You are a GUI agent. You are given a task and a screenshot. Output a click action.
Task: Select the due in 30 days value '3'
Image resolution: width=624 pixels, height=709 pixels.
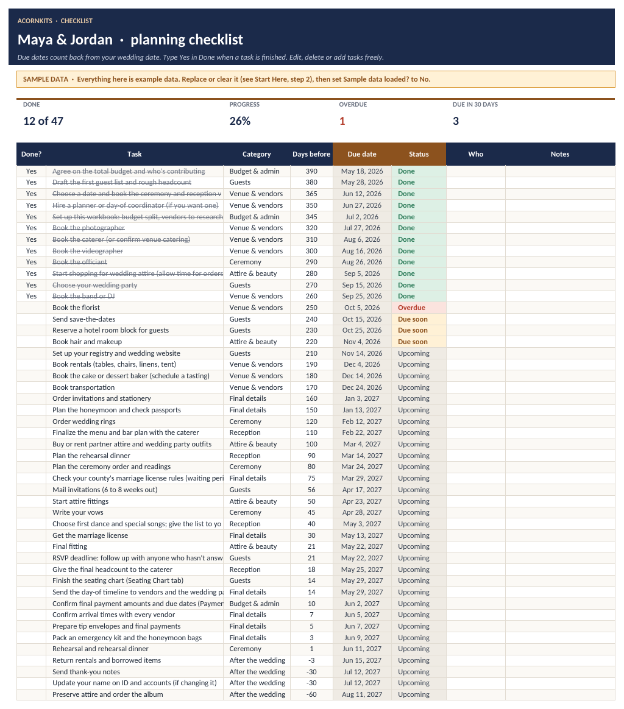point(456,121)
